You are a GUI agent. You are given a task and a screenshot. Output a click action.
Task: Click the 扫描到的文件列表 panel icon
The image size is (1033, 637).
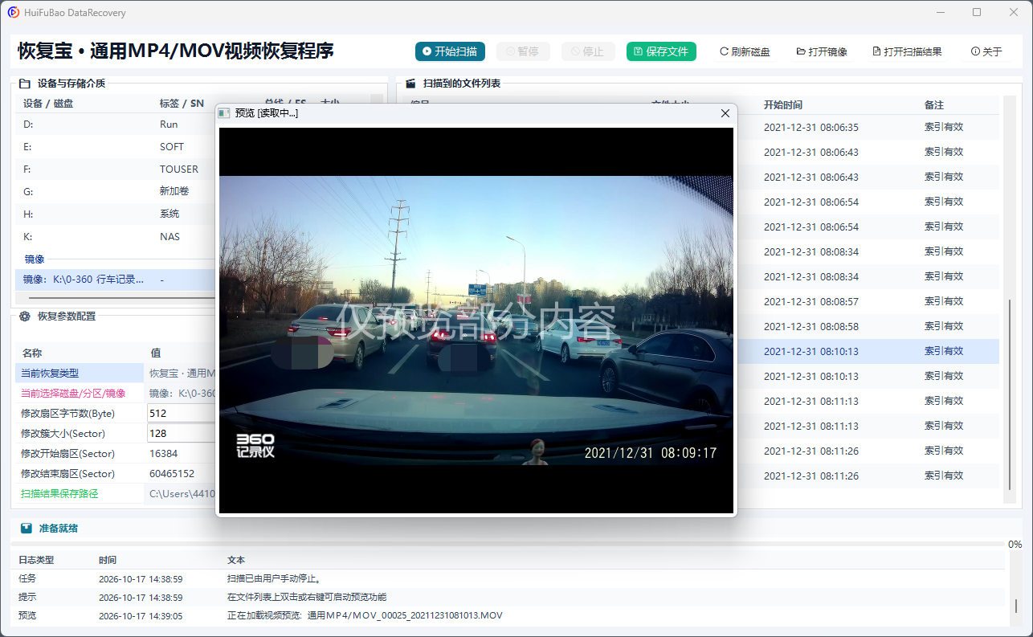(x=410, y=84)
